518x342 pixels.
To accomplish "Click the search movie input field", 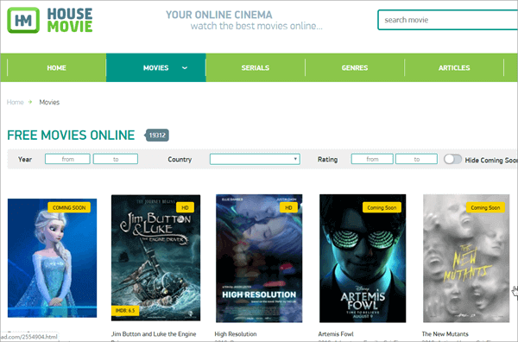I will 447,20.
